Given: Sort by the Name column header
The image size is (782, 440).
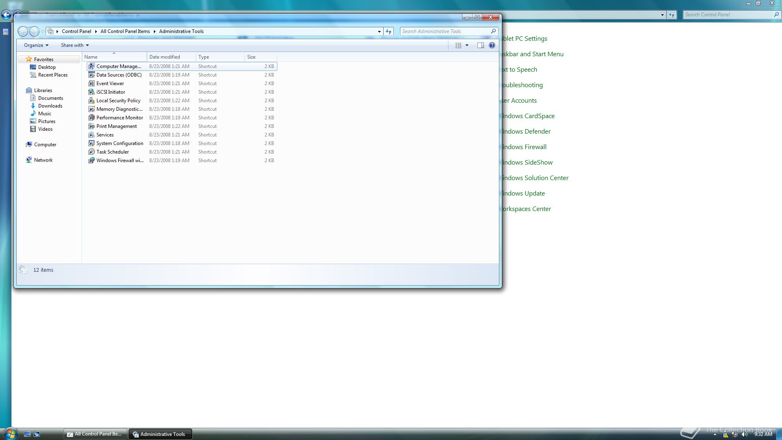Looking at the screenshot, I should click(114, 57).
